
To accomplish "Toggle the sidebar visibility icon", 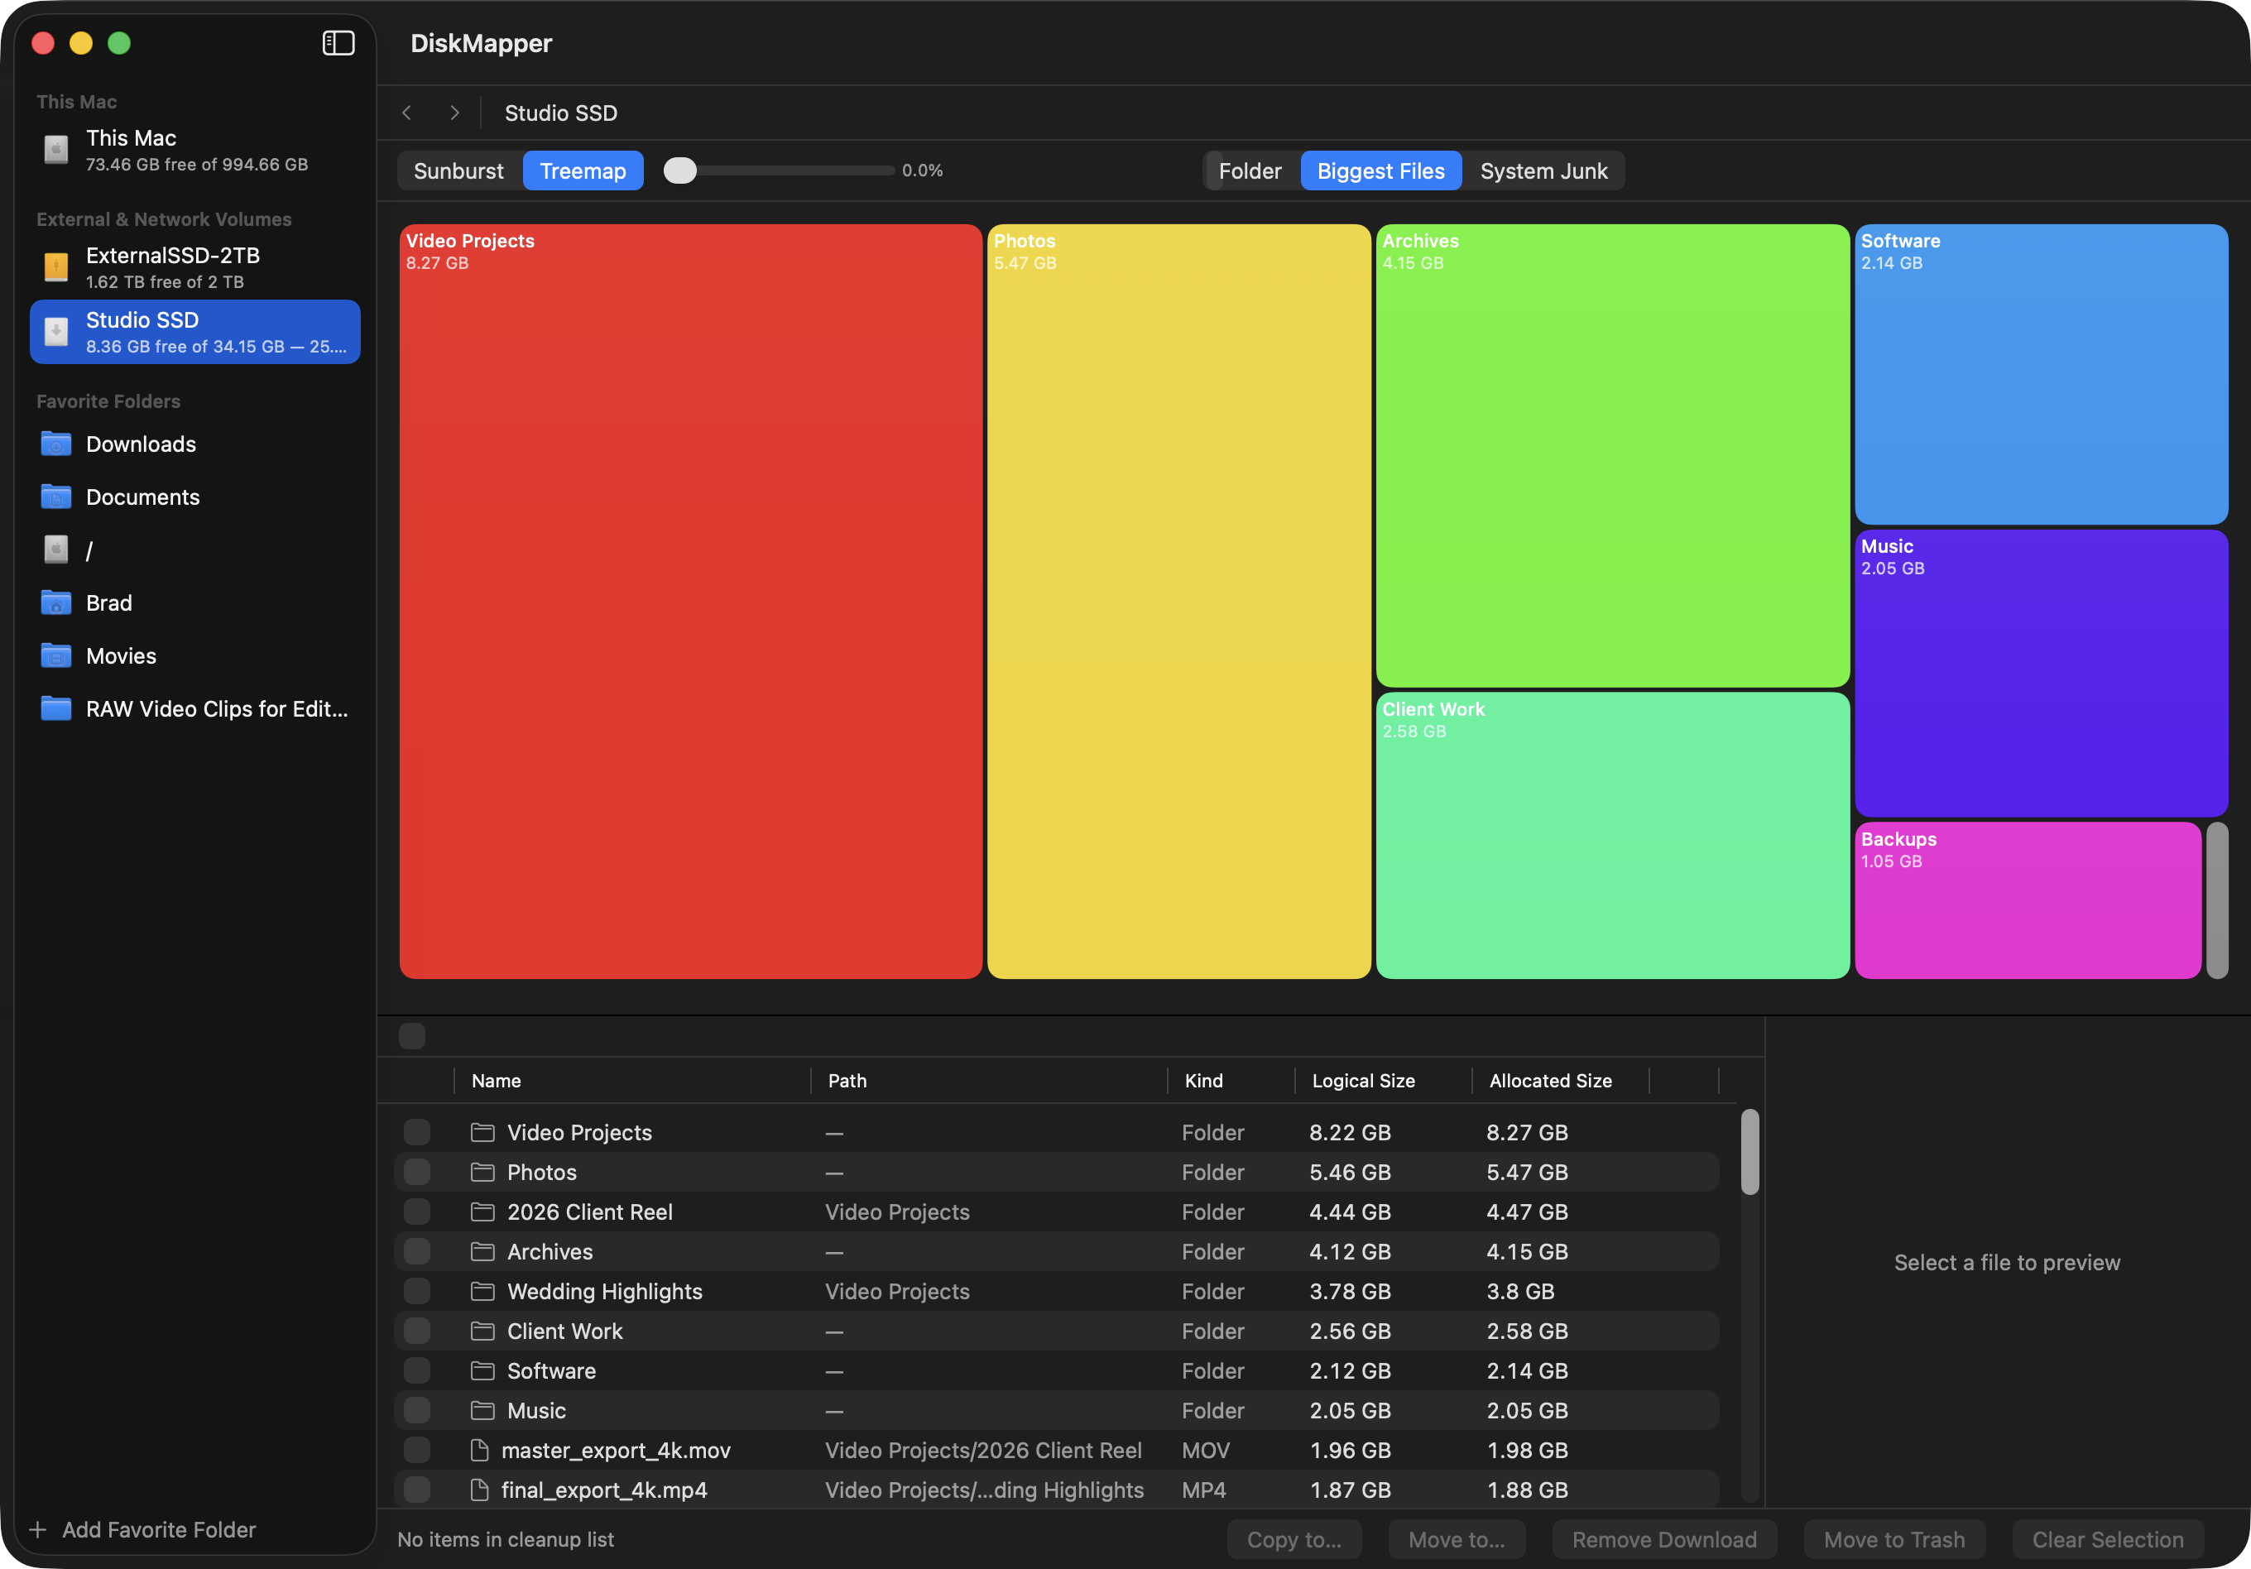I will pos(338,43).
